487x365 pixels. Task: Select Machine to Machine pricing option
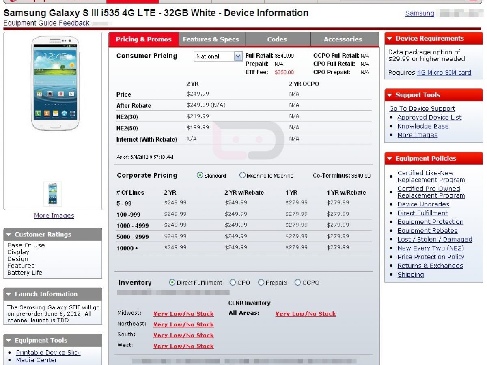click(x=242, y=176)
